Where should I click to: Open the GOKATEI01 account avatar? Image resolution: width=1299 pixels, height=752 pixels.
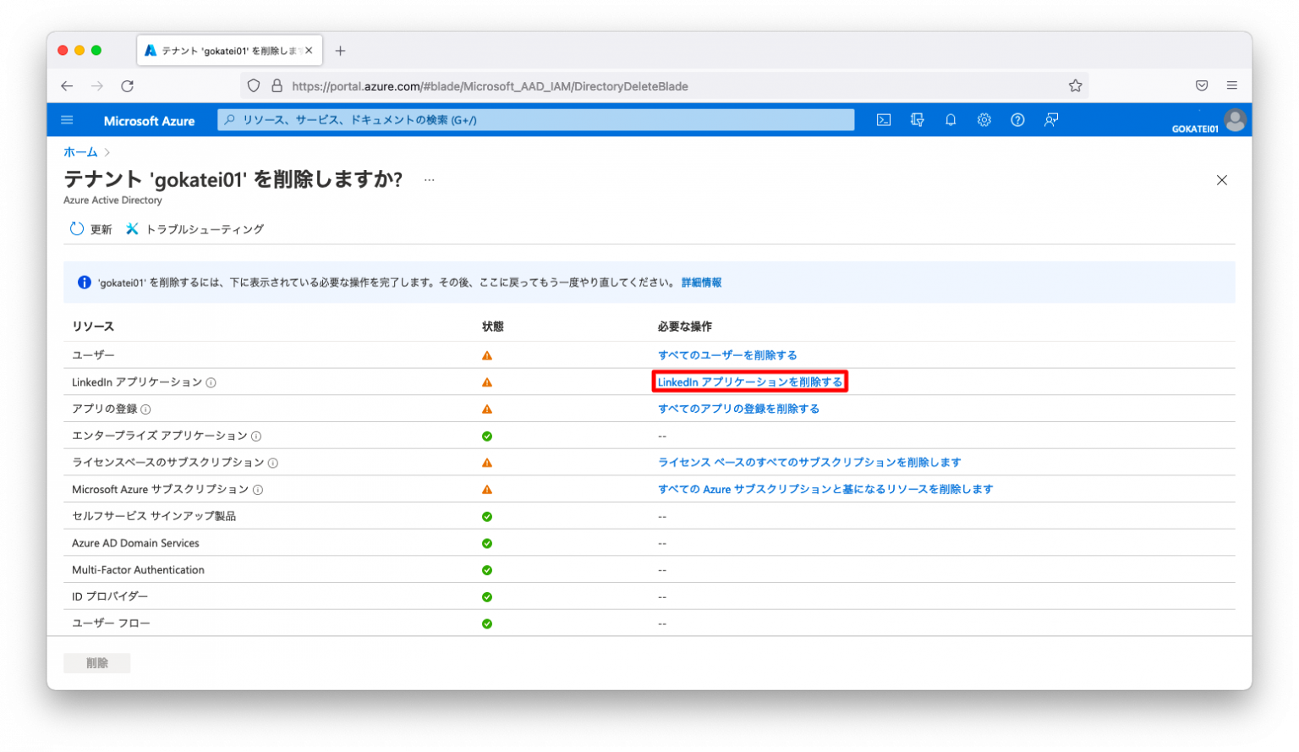pos(1235,119)
